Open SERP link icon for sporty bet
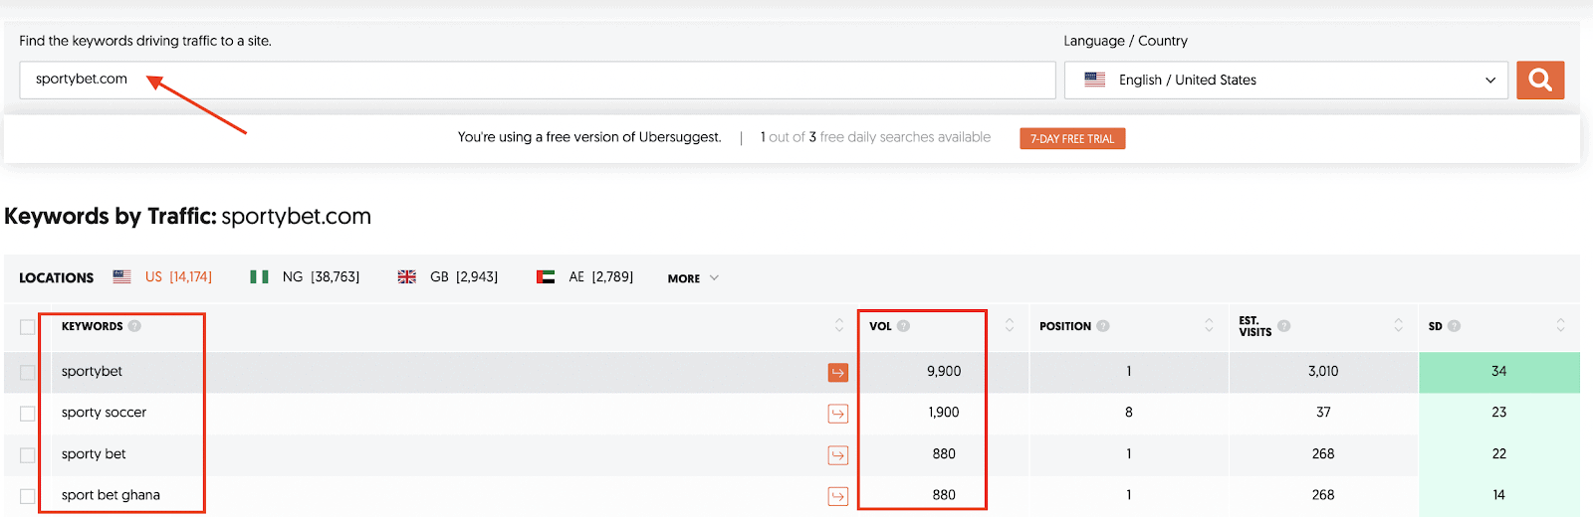Screen dimensions: 1593x517 pos(837,455)
